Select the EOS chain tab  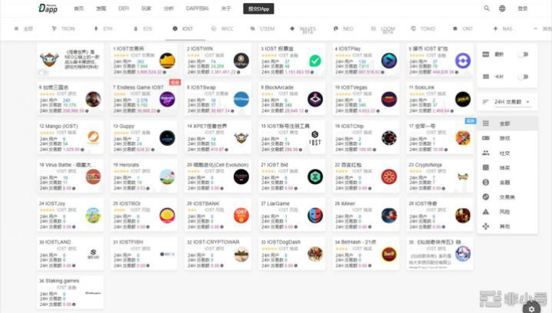tap(143, 28)
